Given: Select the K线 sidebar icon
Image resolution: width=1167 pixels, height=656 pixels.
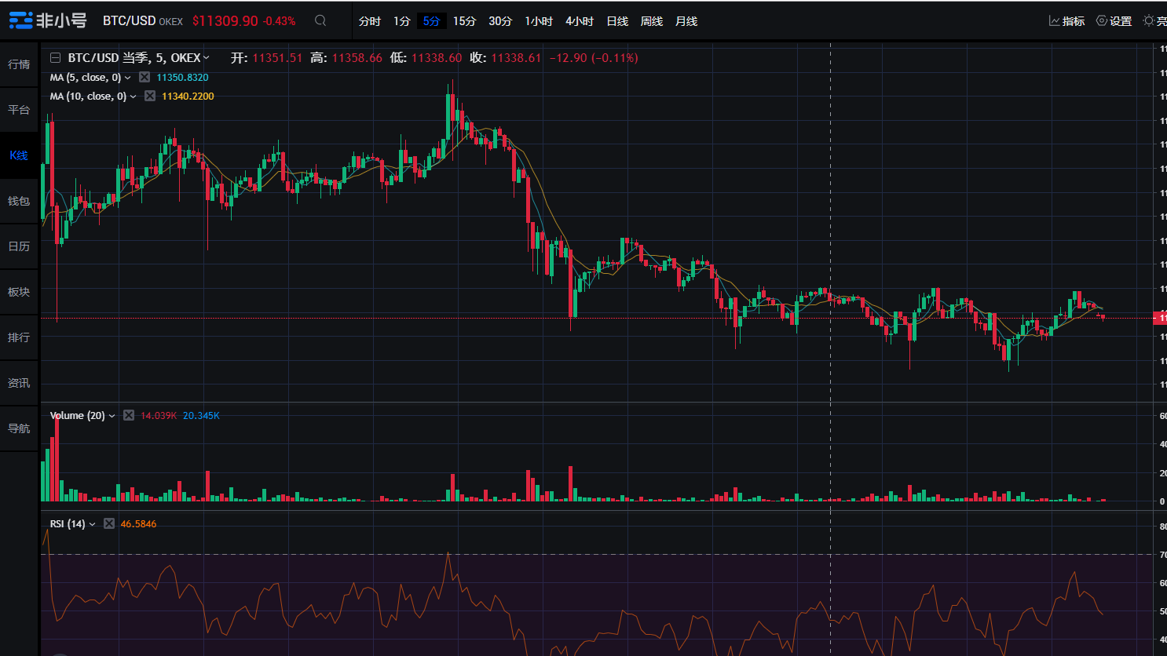Looking at the screenshot, I should [x=19, y=155].
